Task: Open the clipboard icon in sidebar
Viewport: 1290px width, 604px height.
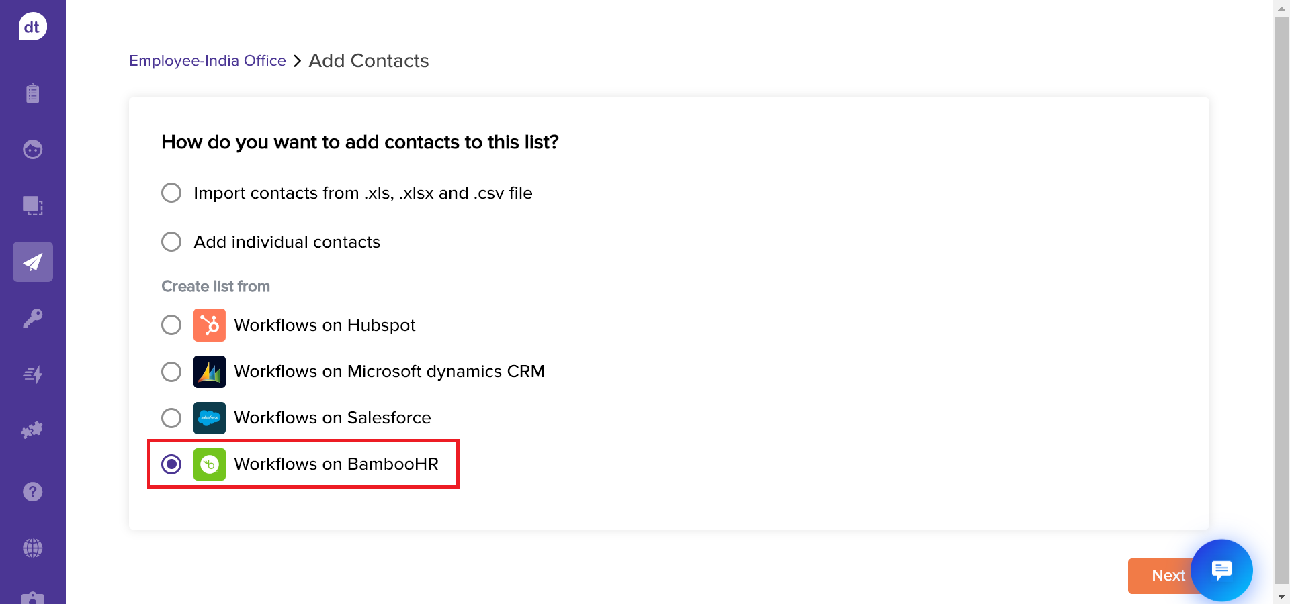Action: 32,93
